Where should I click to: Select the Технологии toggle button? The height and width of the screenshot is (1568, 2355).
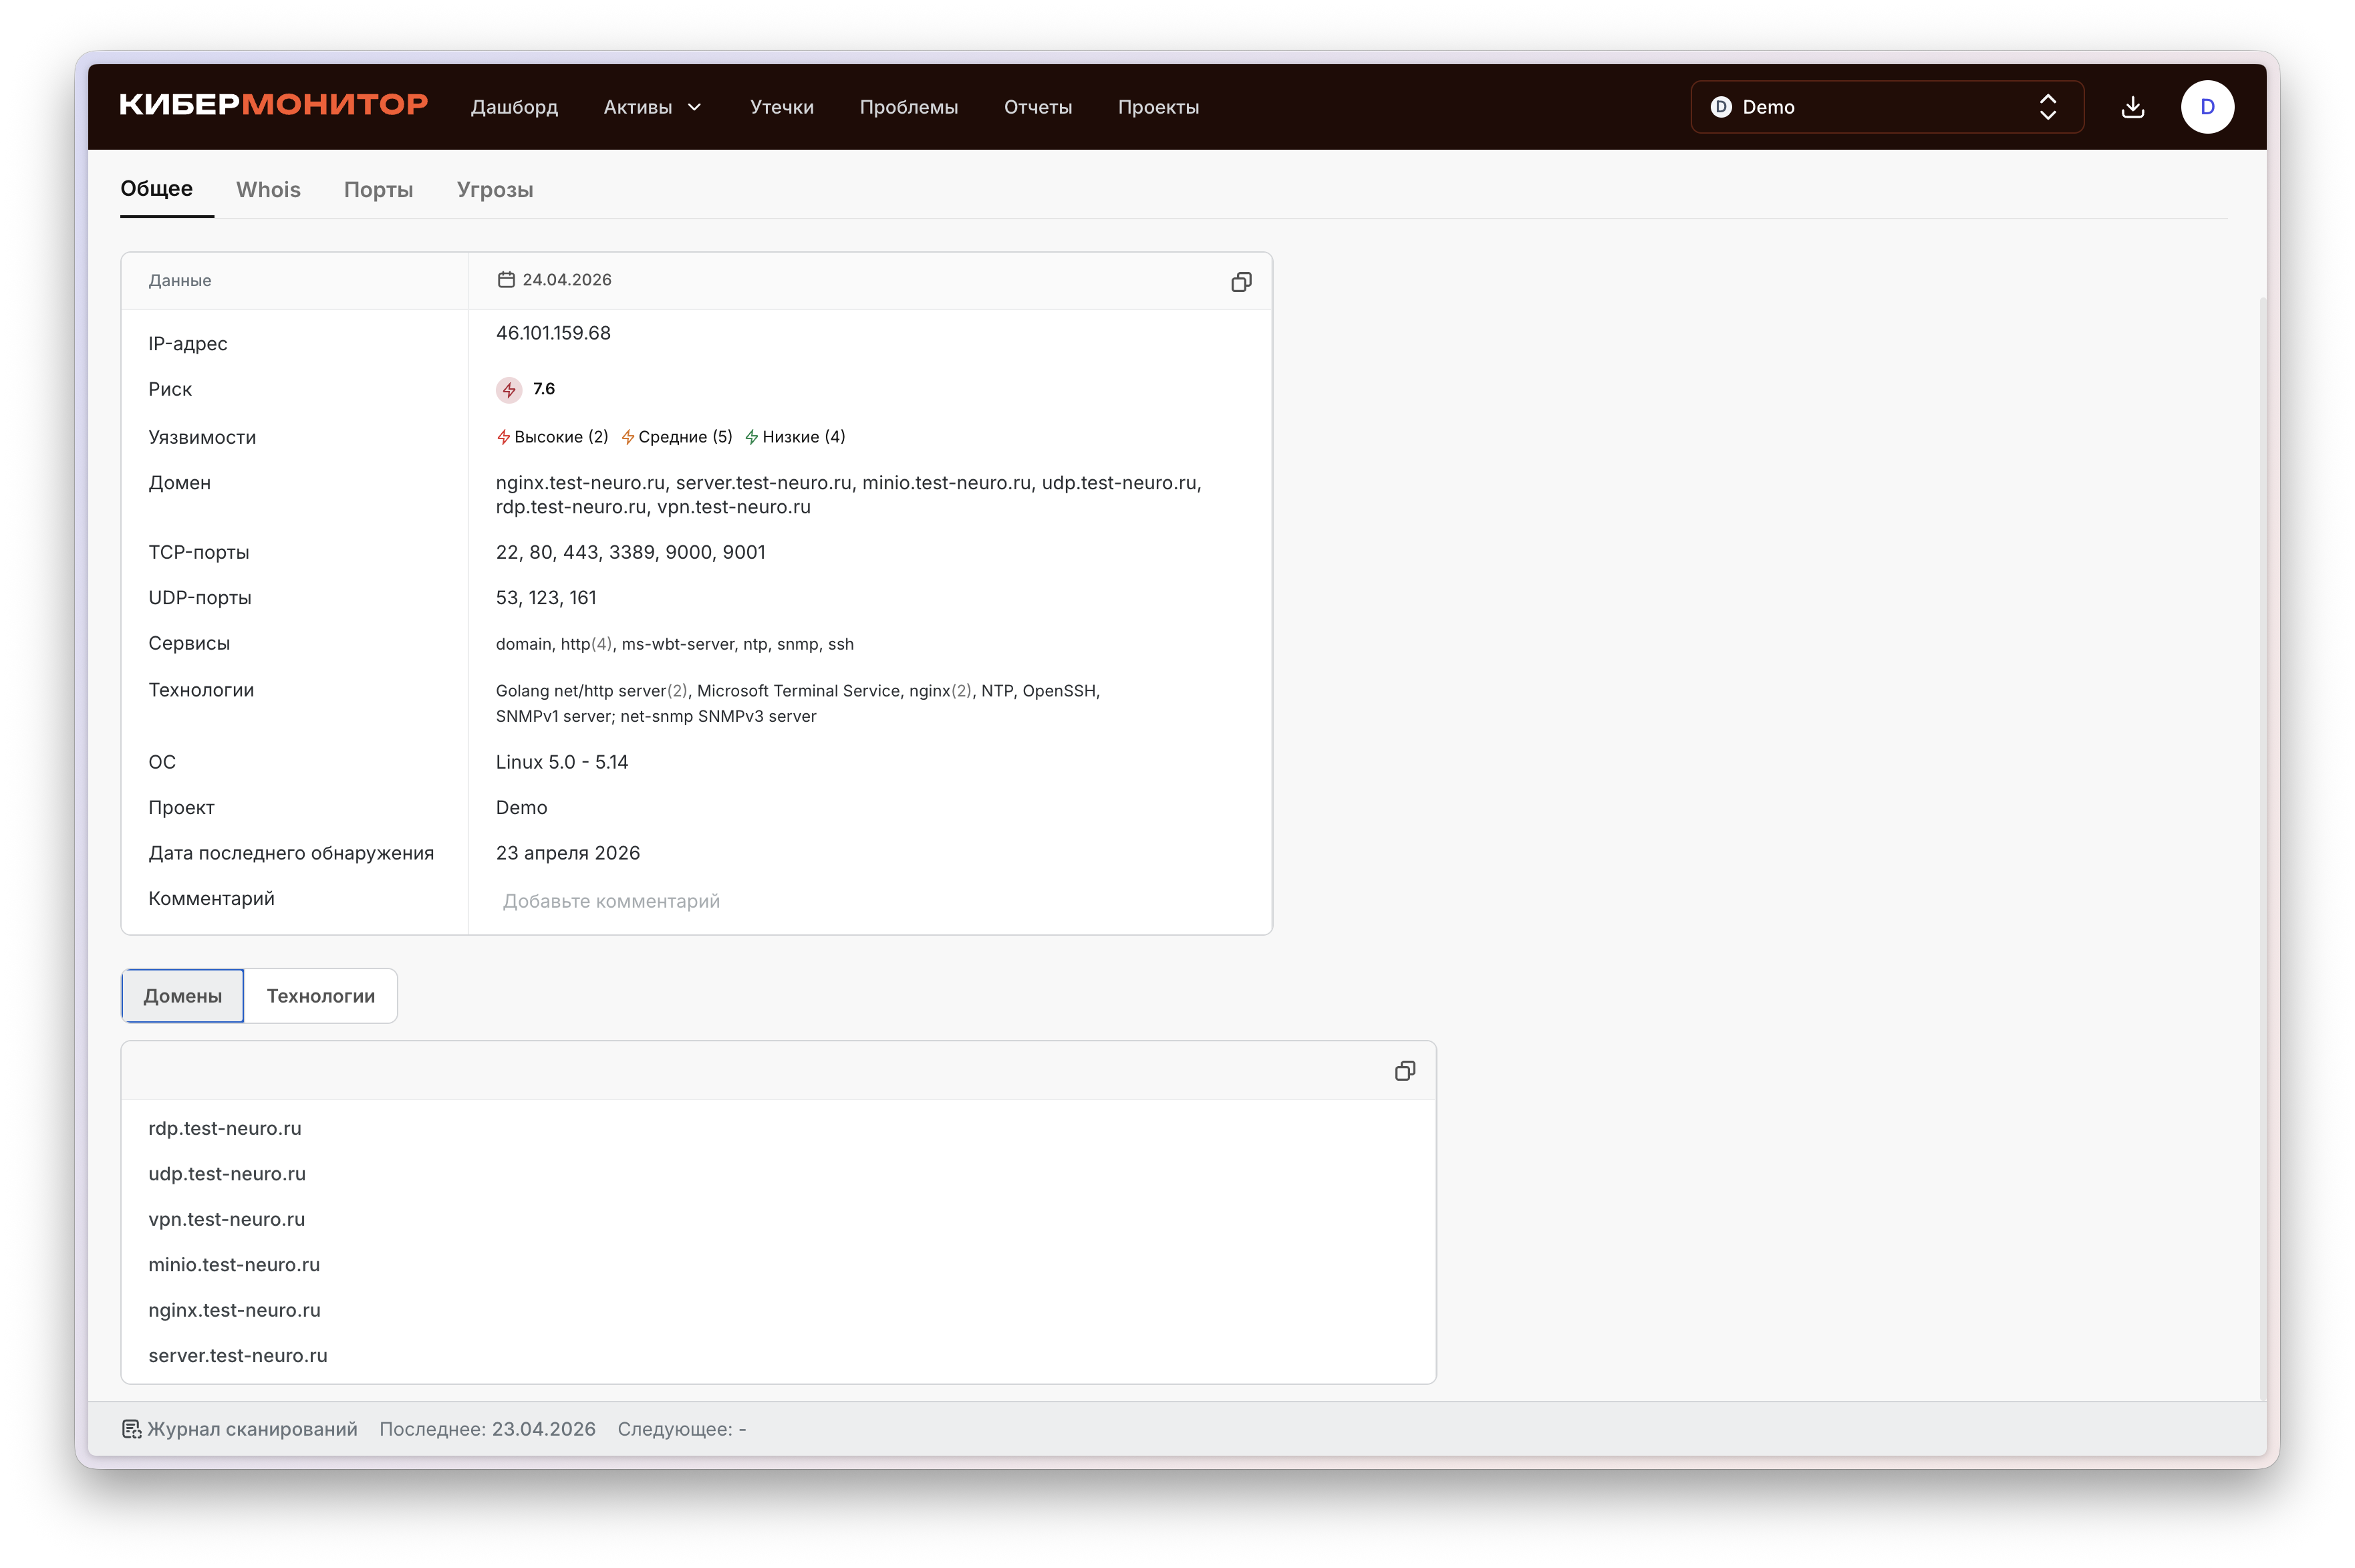pyautogui.click(x=320, y=996)
